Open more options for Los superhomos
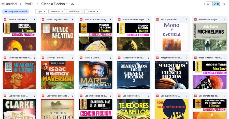The image size is (229, 119). coord(187,96)
